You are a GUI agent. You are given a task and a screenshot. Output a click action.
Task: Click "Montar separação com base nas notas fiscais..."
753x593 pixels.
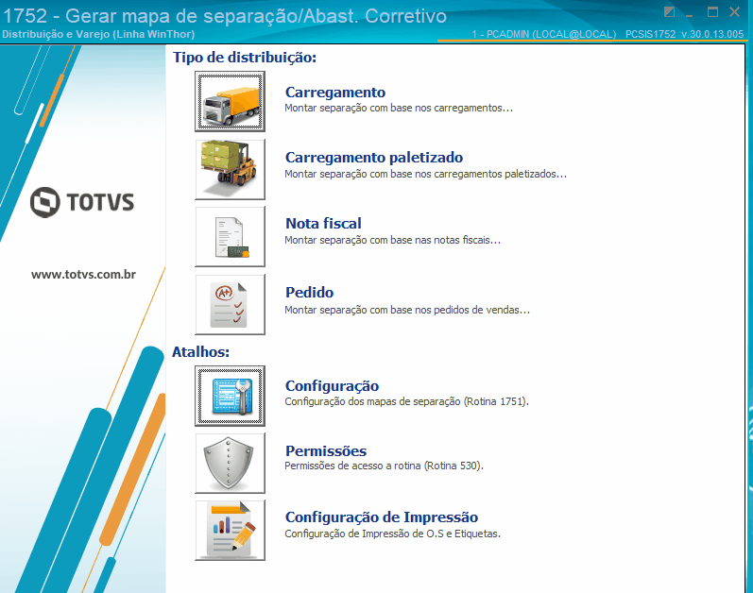pos(392,241)
